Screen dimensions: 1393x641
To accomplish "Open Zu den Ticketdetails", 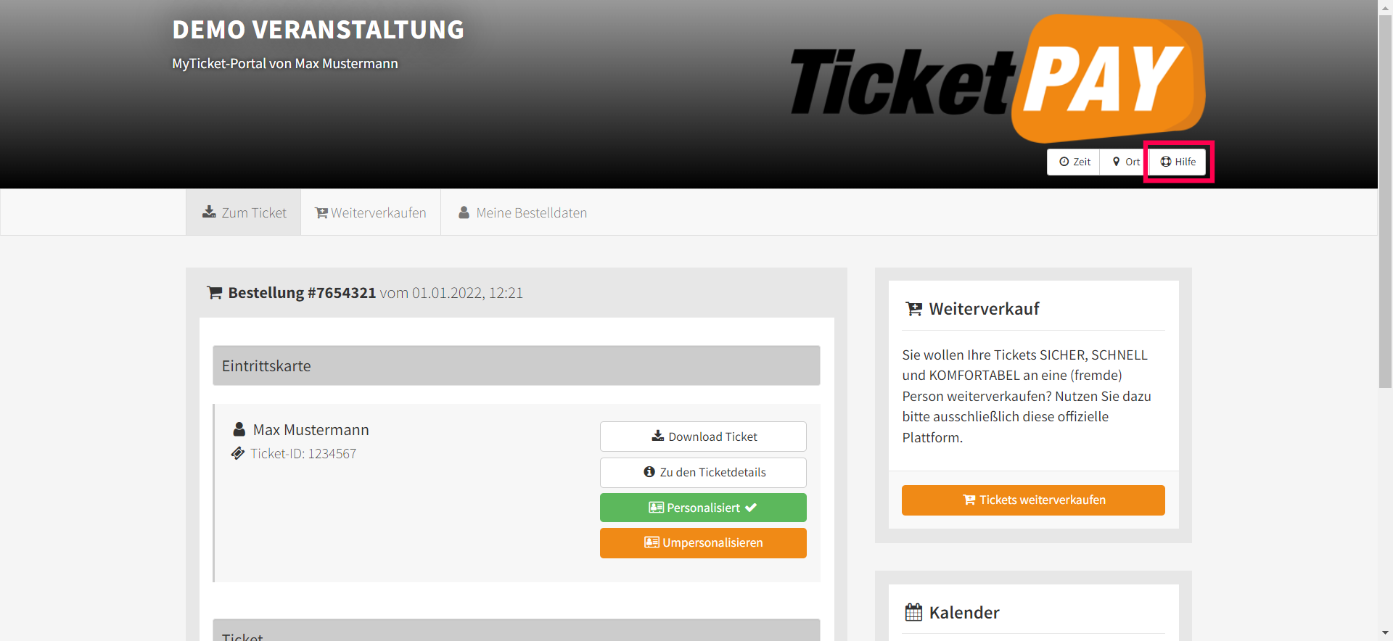I will [x=703, y=472].
